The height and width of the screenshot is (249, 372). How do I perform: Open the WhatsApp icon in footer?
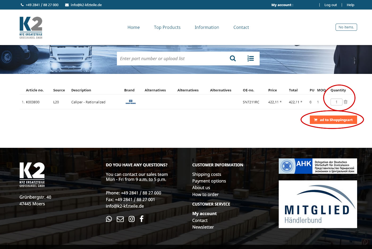point(109,219)
